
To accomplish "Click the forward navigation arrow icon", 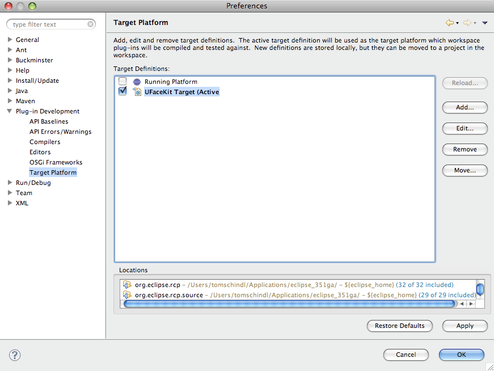I will click(467, 23).
